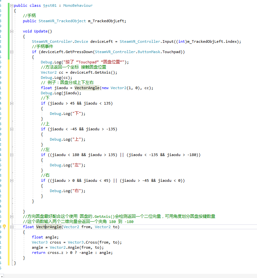Click Debug.Log("左") statement

pyautogui.click(x=68, y=165)
